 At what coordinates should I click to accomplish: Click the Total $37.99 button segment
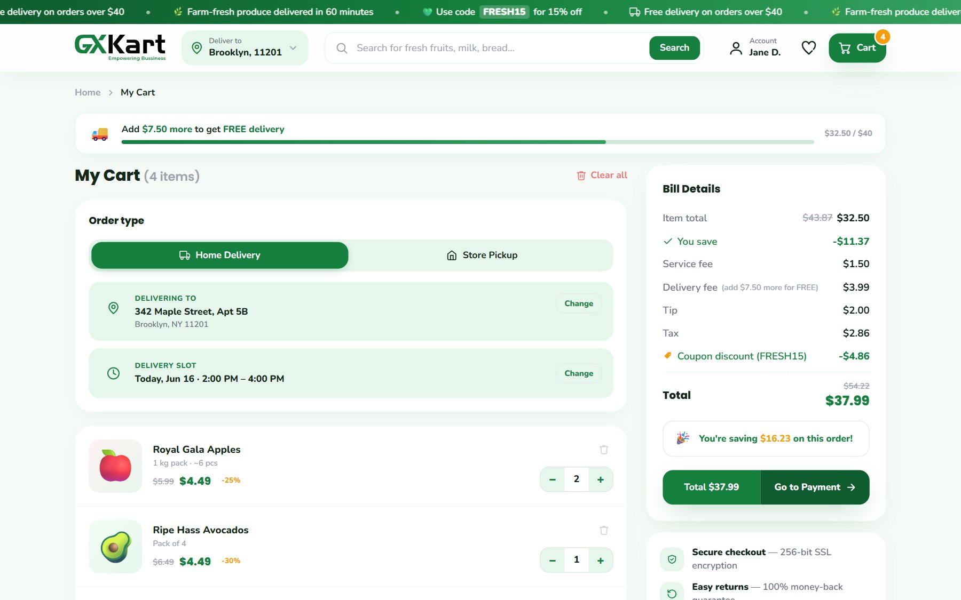tap(712, 487)
